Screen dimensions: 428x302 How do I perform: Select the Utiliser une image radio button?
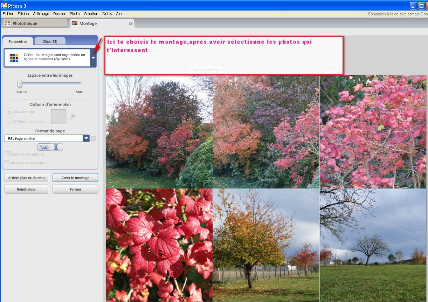tap(9, 121)
